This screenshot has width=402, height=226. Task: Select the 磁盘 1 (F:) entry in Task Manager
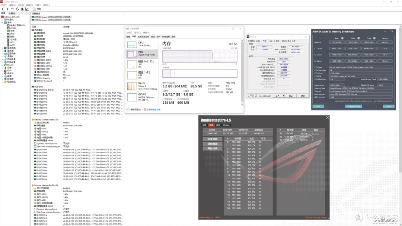(142, 75)
